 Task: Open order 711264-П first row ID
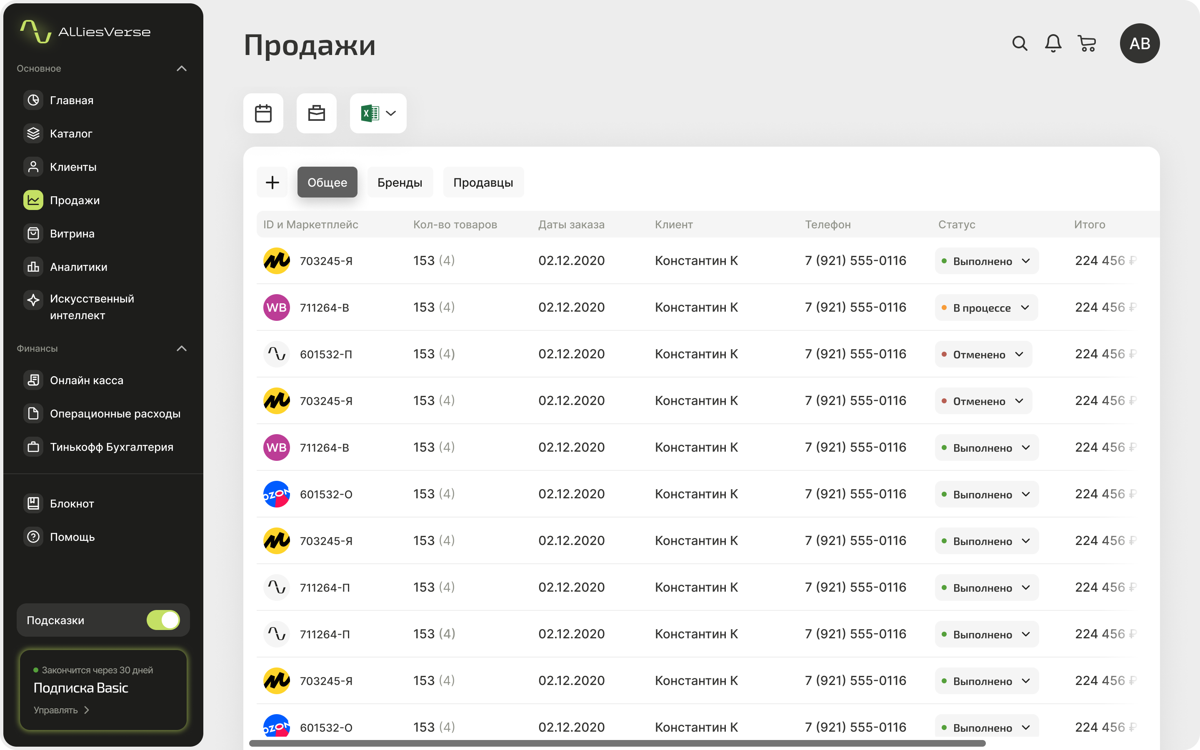(325, 587)
